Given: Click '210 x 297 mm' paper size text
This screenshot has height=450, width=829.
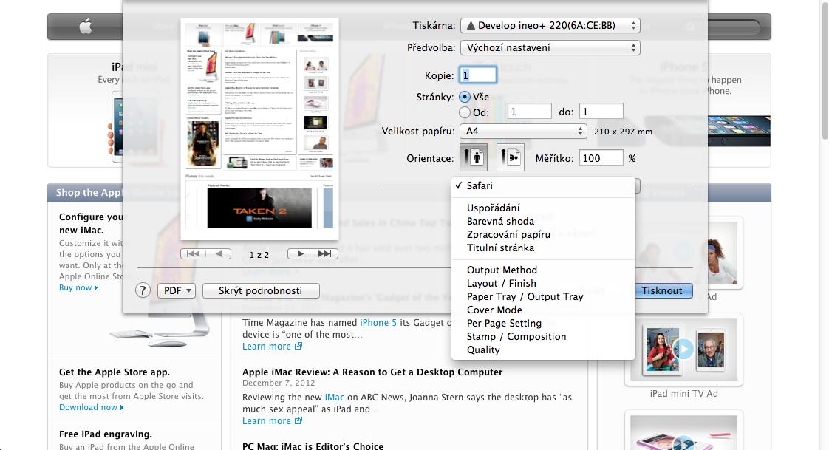Looking at the screenshot, I should (623, 131).
